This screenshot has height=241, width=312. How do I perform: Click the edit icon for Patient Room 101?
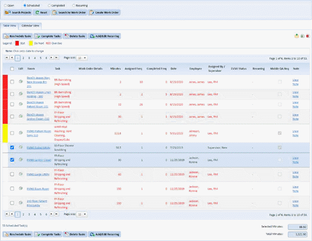(x=20, y=104)
